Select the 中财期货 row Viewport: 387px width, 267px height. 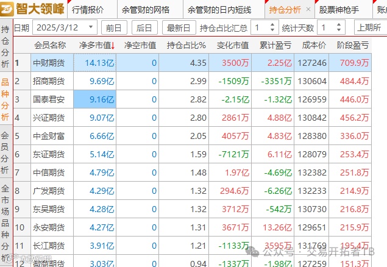(193, 63)
